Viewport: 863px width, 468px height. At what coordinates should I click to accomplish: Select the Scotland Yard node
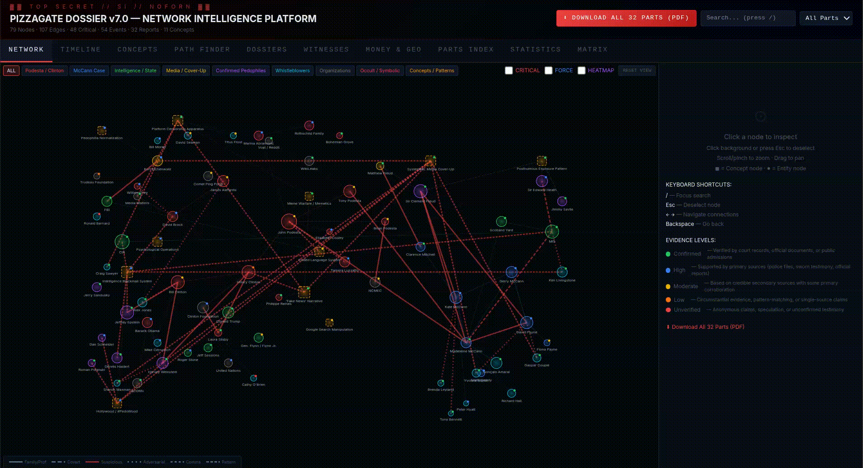click(501, 221)
